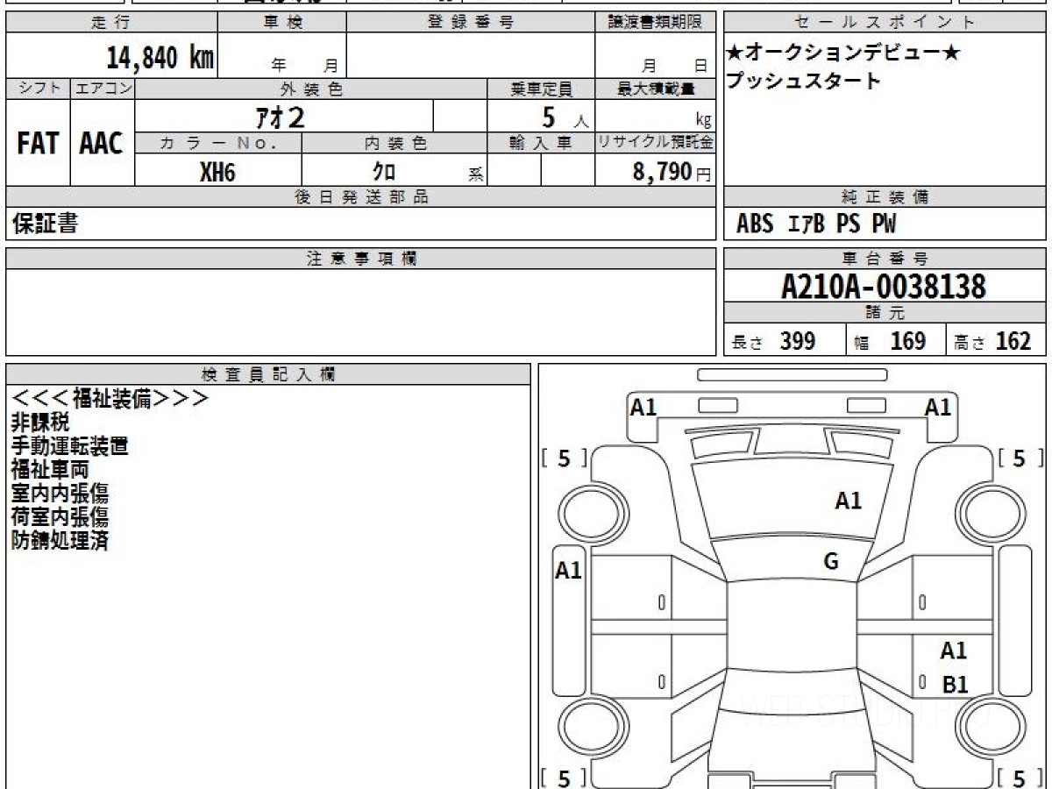Click the [5] rating beside rear-right wheel
Viewport: 1052px width, 789px height.
pos(1021,778)
